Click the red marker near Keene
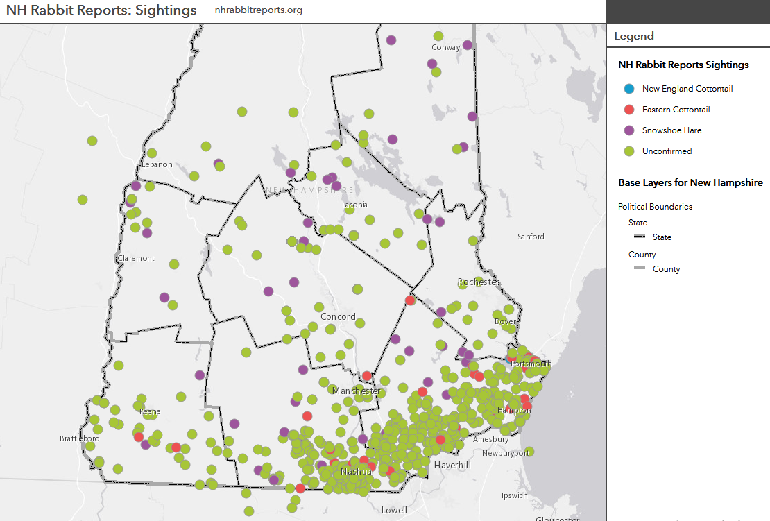This screenshot has width=770, height=521. 139,436
